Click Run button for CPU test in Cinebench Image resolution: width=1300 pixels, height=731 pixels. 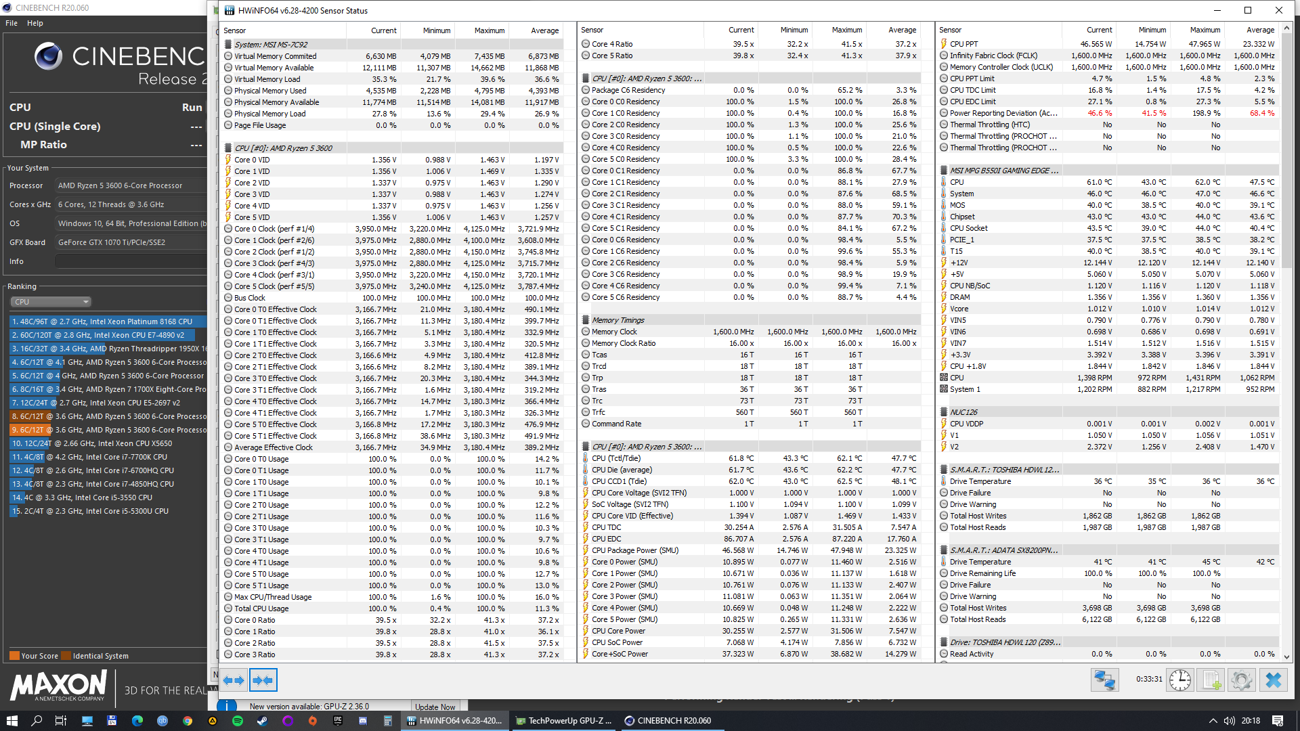tap(192, 107)
